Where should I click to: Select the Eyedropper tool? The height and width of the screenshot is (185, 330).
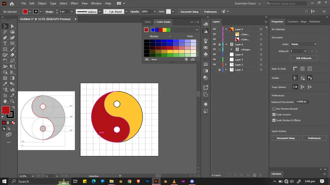click(5, 84)
